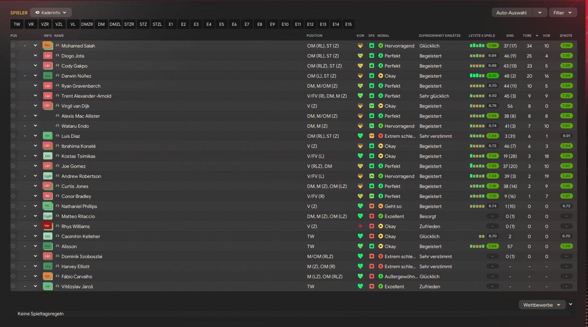Click the player icon next to Diogo Jota

click(x=57, y=56)
